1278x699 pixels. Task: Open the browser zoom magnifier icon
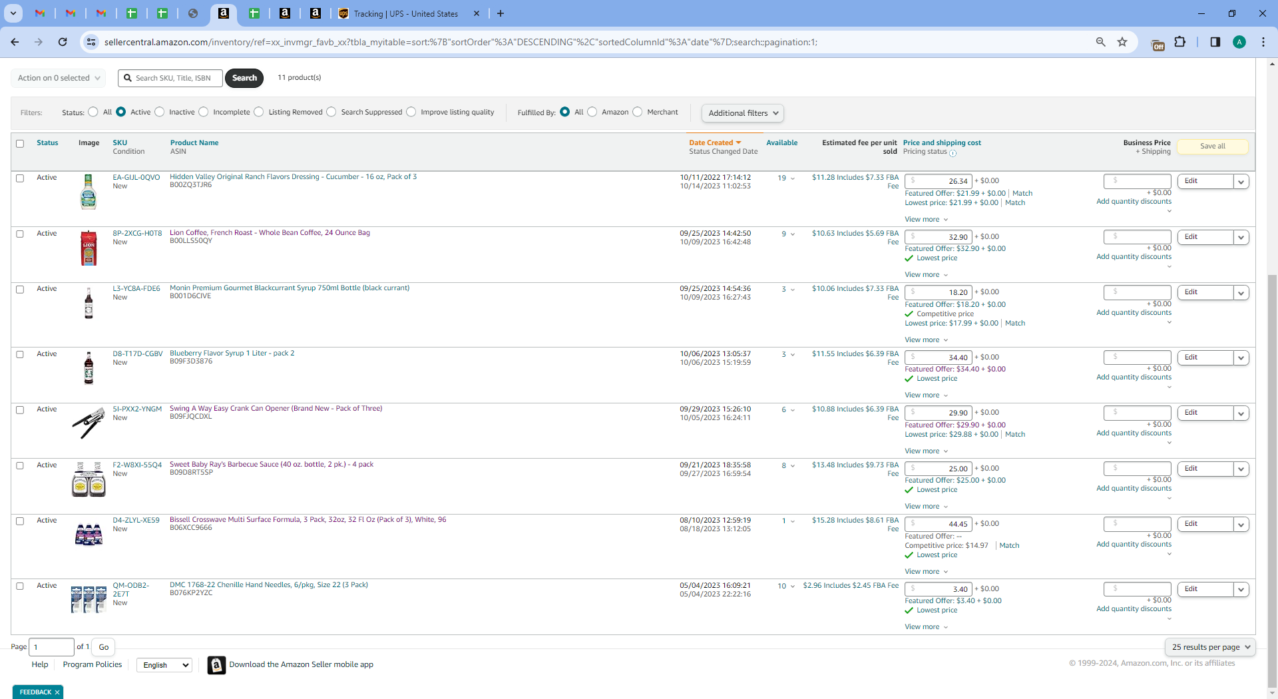(x=1101, y=42)
